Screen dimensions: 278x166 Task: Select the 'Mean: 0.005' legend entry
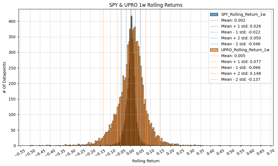pos(233,56)
